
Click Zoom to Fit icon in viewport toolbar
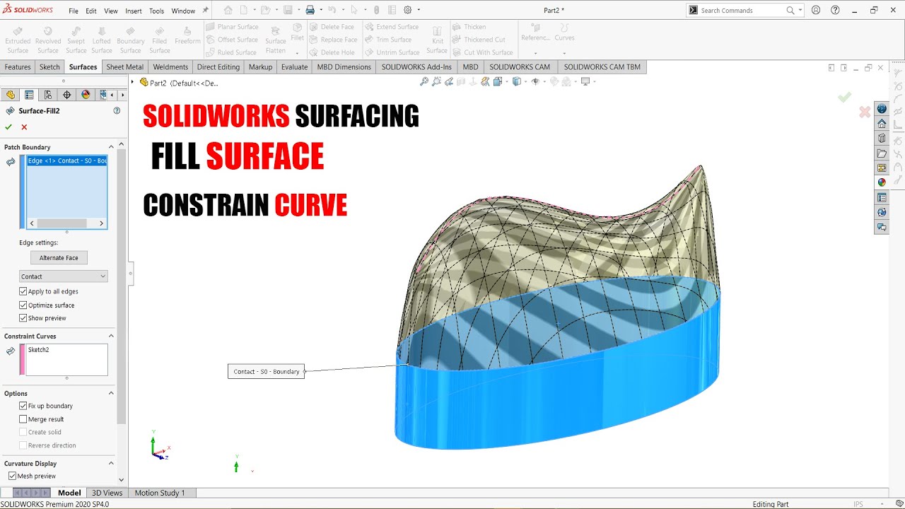pos(424,81)
